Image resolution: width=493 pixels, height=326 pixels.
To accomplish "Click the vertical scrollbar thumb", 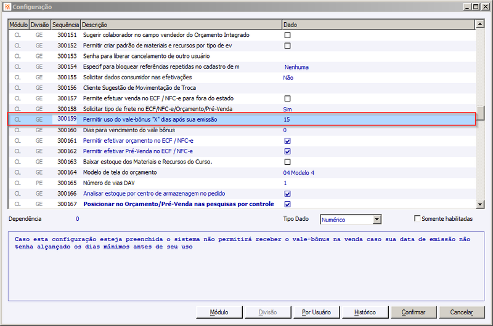I will point(480,113).
